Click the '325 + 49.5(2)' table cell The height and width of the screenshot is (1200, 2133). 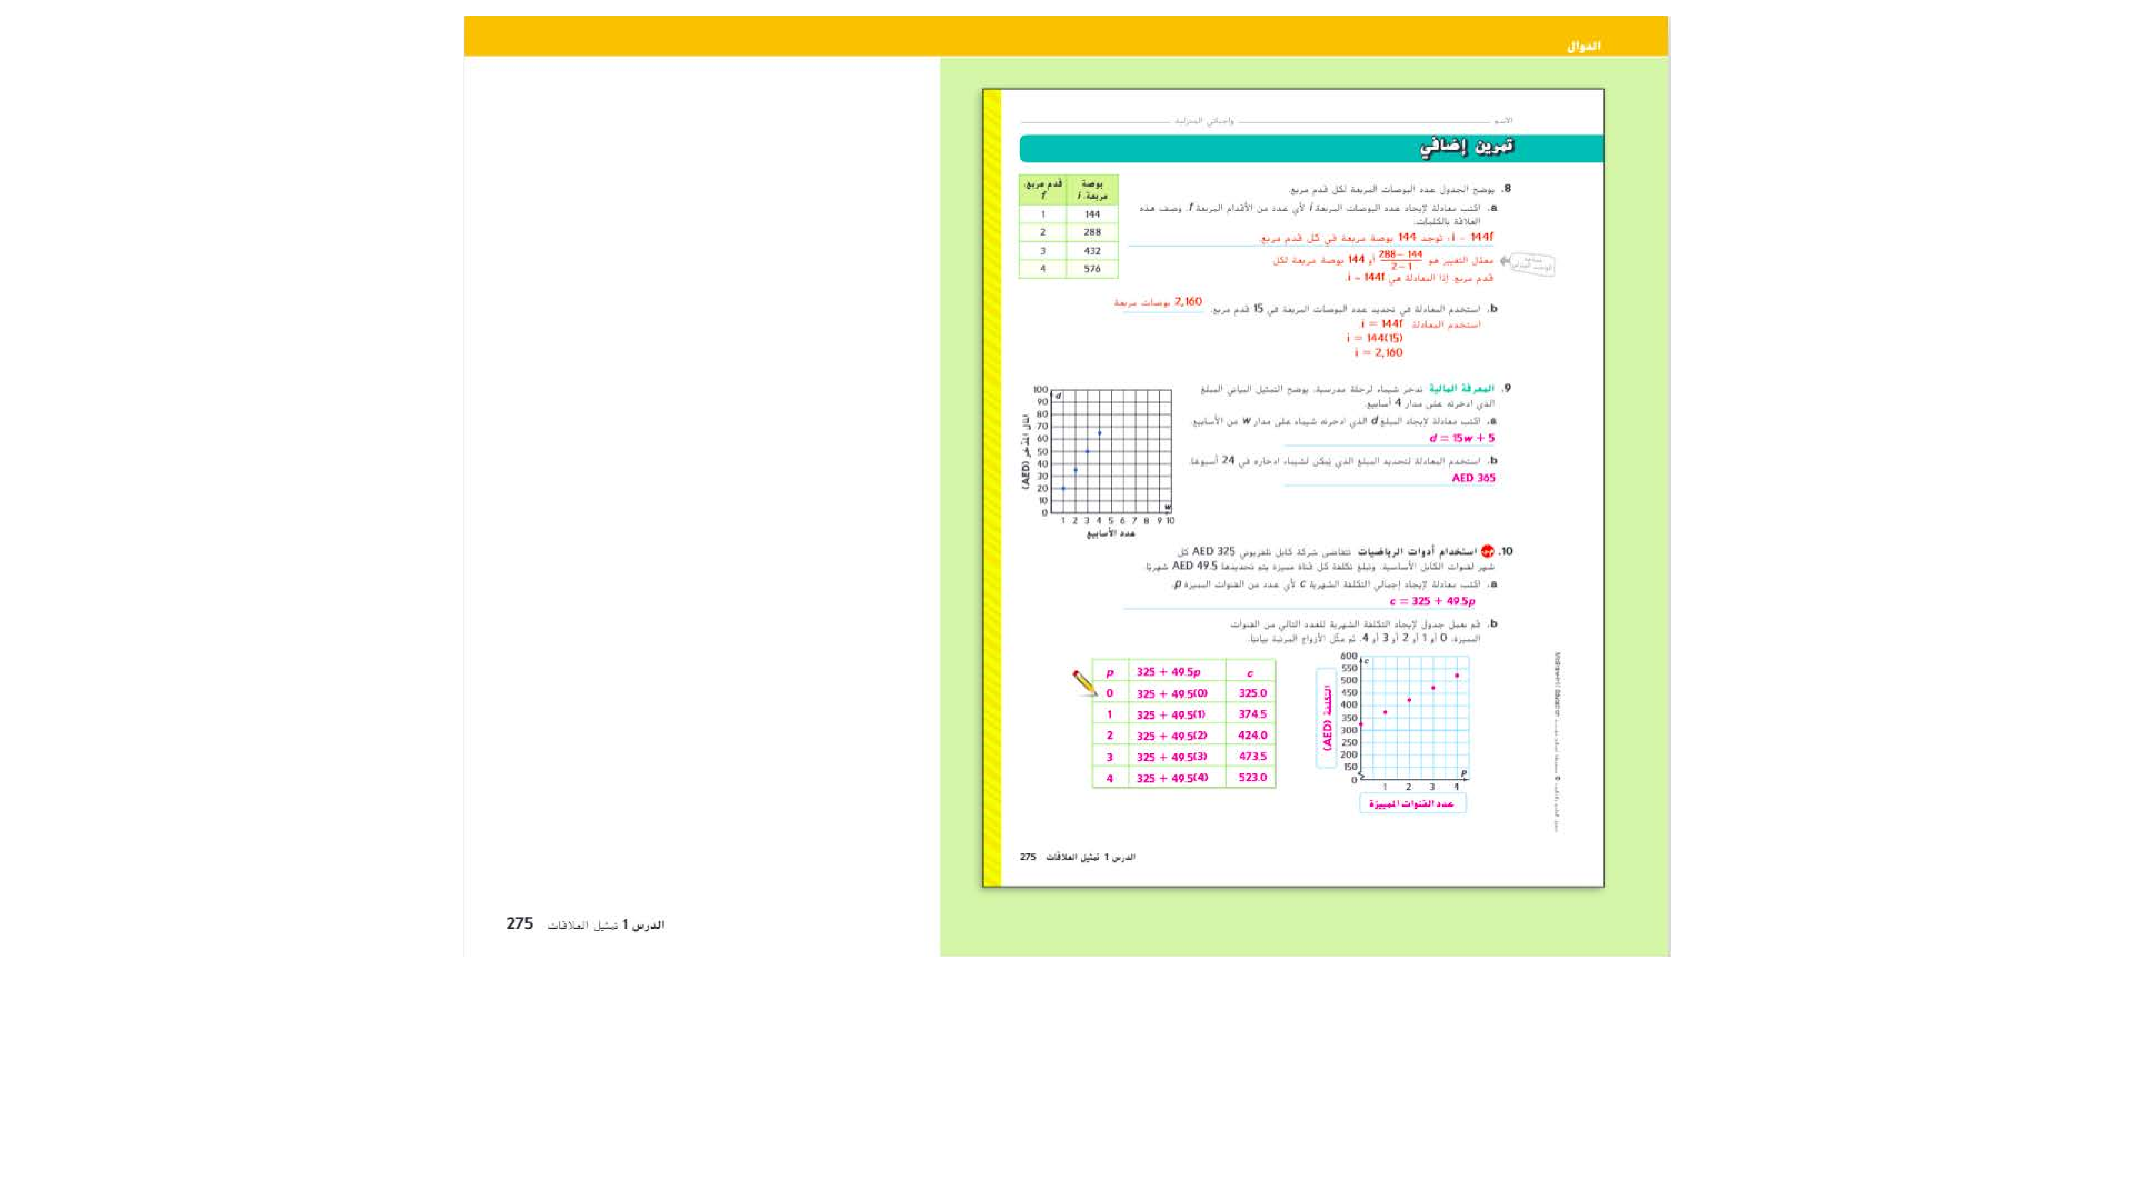(x=1171, y=736)
